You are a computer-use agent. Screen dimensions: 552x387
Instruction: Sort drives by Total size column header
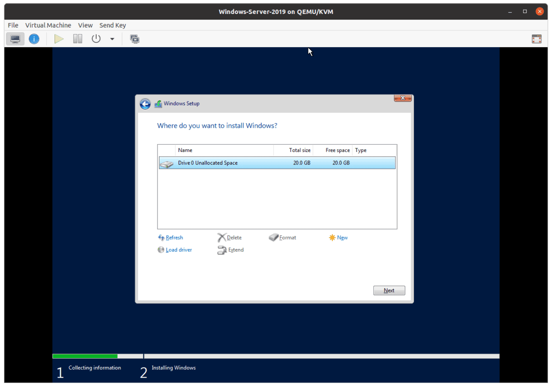(300, 150)
